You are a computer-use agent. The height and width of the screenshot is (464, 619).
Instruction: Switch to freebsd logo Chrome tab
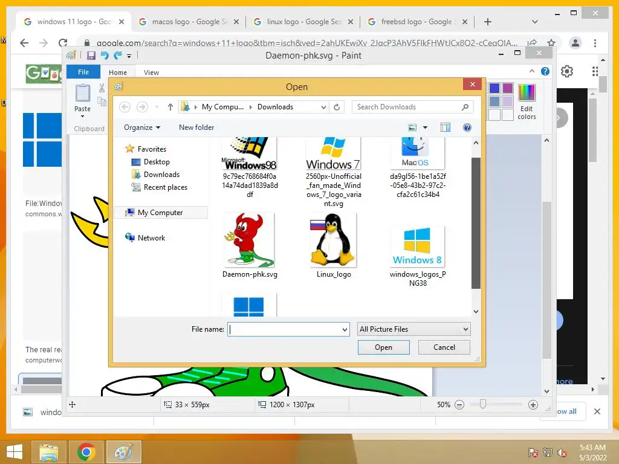click(418, 22)
